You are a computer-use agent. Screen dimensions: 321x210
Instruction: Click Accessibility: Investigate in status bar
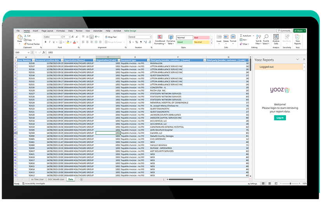[33, 184]
